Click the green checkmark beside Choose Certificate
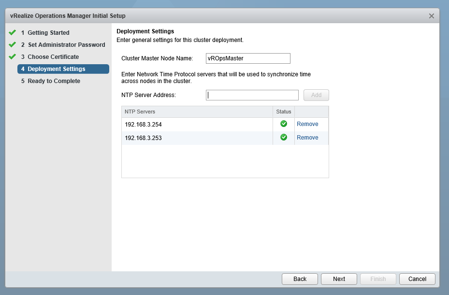This screenshot has width=449, height=295. [12, 56]
